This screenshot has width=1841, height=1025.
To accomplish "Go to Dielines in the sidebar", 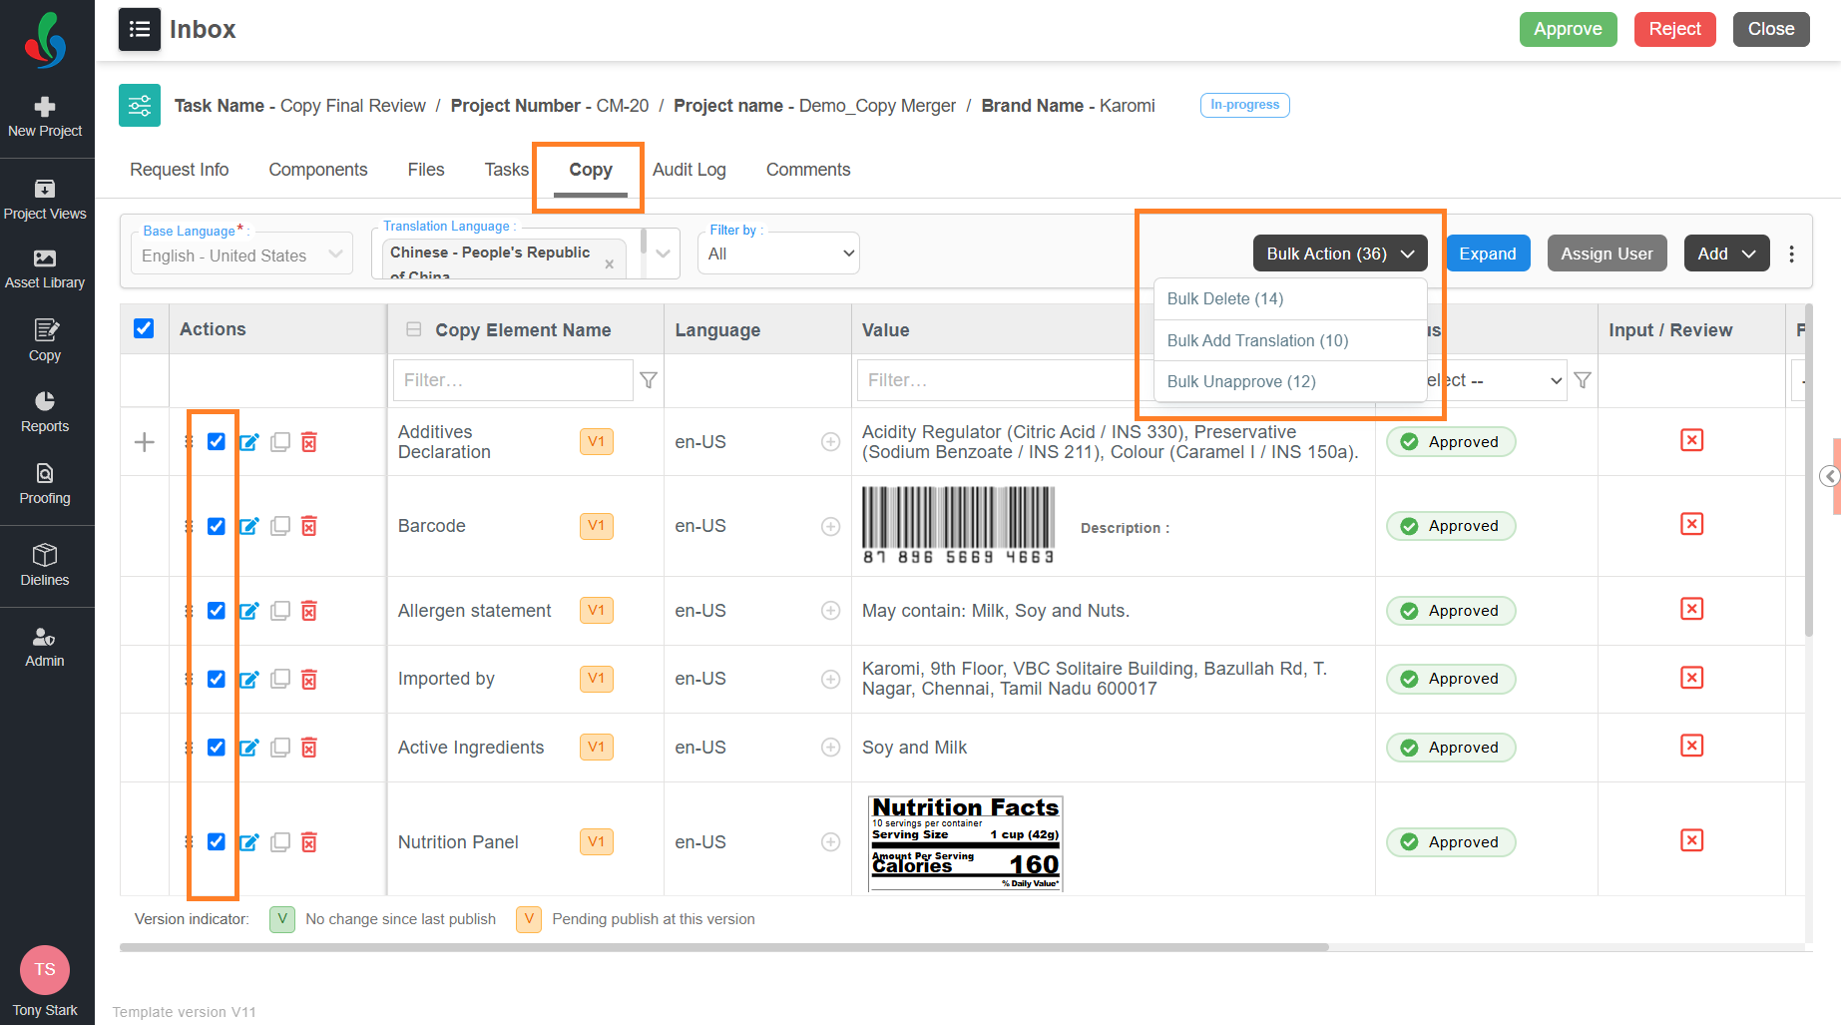I will click(45, 565).
